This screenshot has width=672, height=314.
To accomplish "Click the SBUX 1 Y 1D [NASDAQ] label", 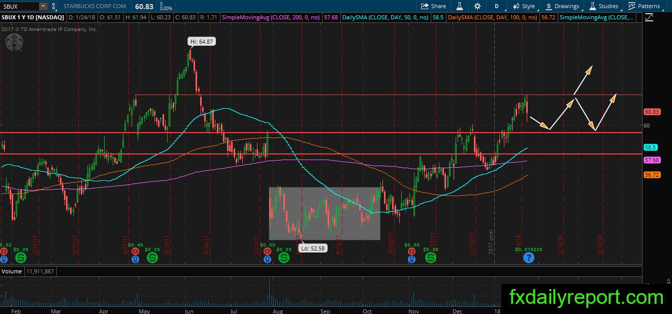I will [x=33, y=17].
